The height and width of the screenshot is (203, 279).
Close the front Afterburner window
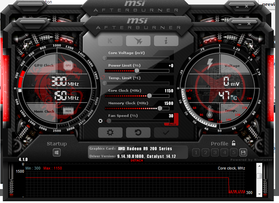(249, 23)
